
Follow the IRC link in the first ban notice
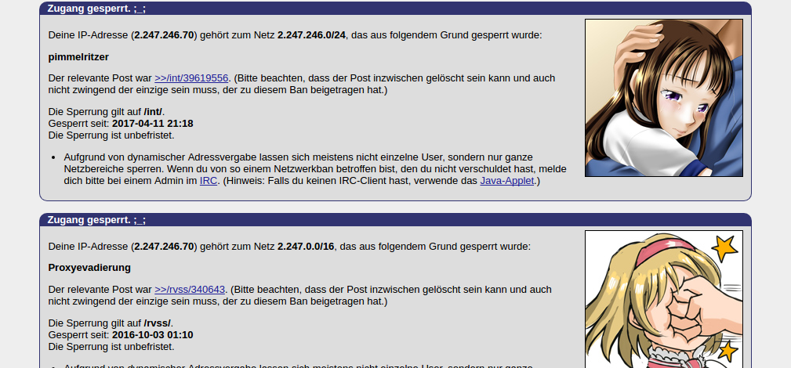click(209, 180)
